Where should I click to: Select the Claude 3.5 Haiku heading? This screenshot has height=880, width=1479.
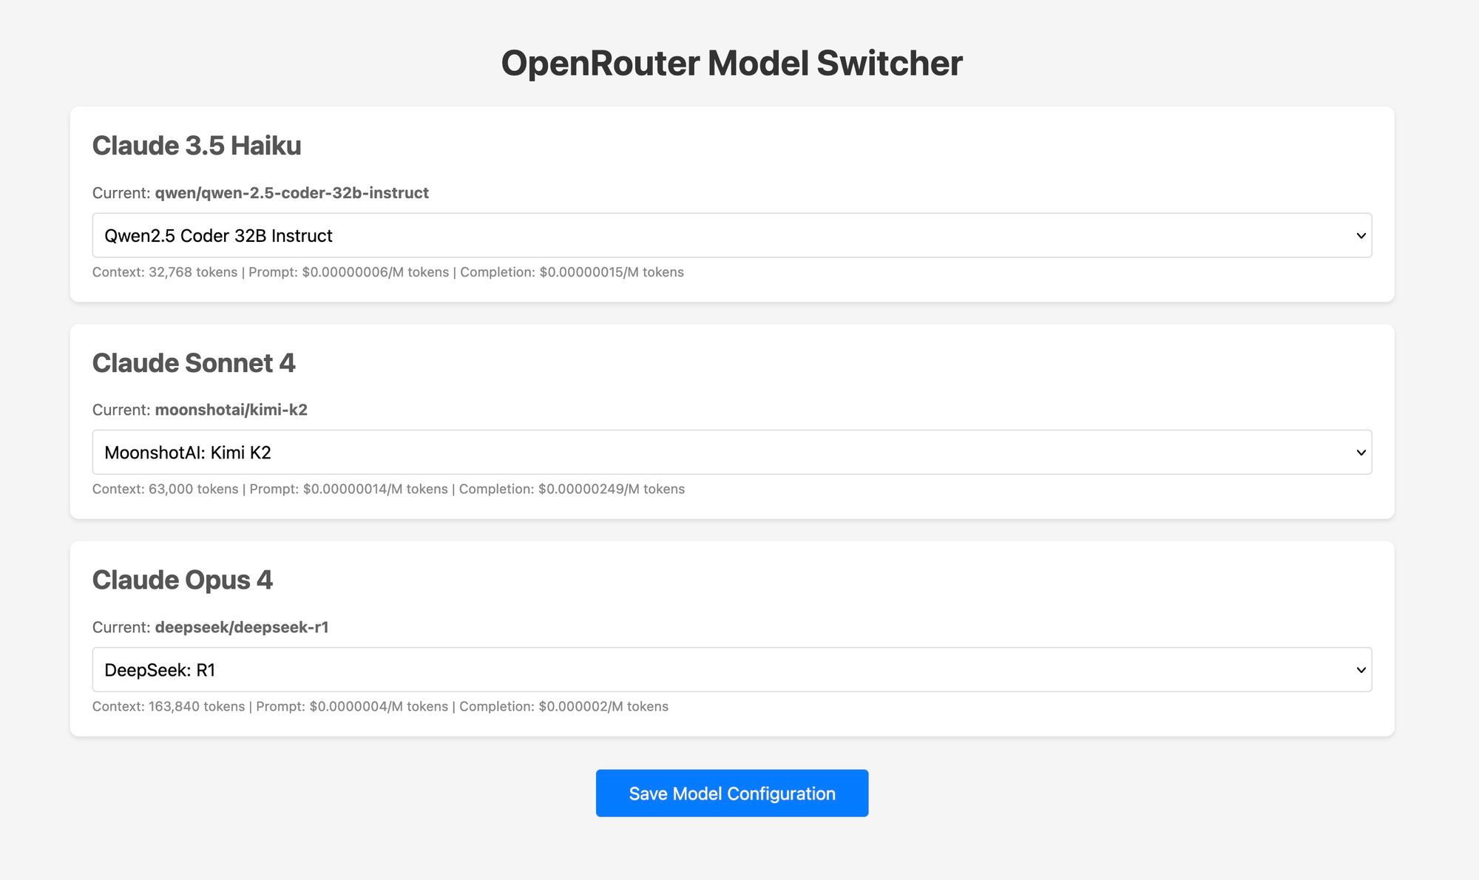click(x=197, y=146)
